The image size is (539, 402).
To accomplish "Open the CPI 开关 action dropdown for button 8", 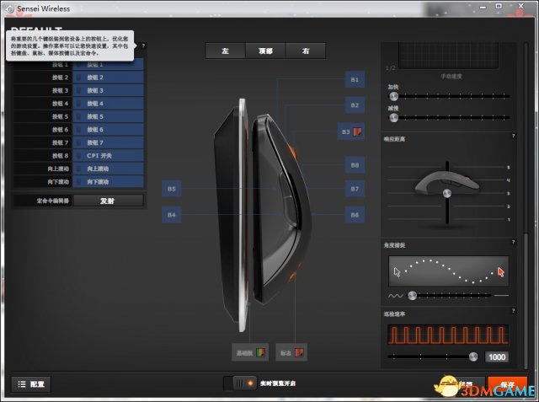I will coord(108,155).
